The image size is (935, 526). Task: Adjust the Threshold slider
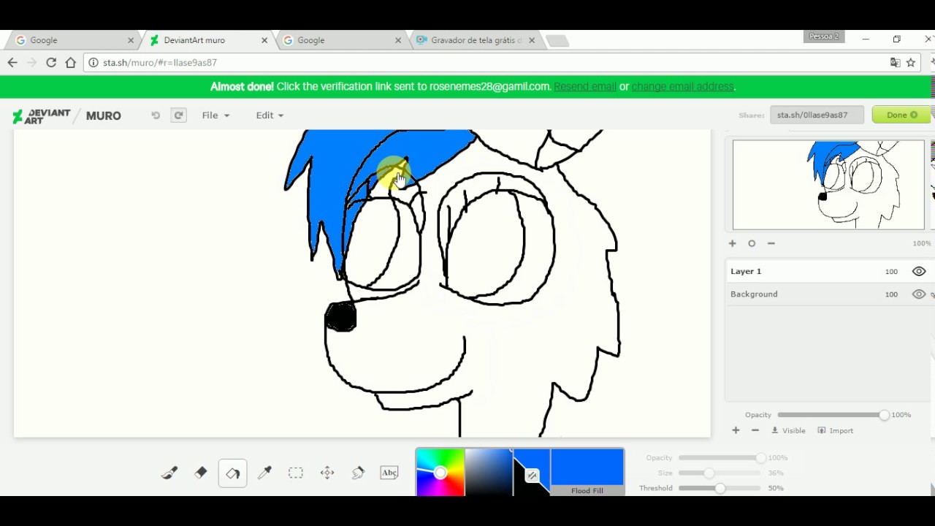tap(720, 488)
